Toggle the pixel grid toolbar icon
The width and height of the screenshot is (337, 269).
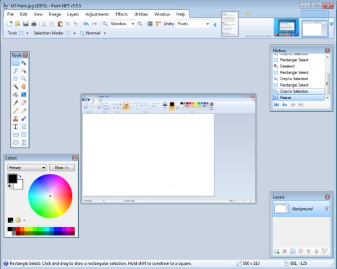tap(150, 24)
